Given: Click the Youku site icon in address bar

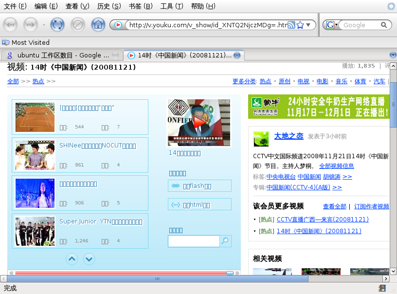Looking at the screenshot, I should click(118, 25).
